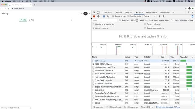195x109 pixels.
Task: Close the DevTools panel
Action: pyautogui.click(x=193, y=12)
